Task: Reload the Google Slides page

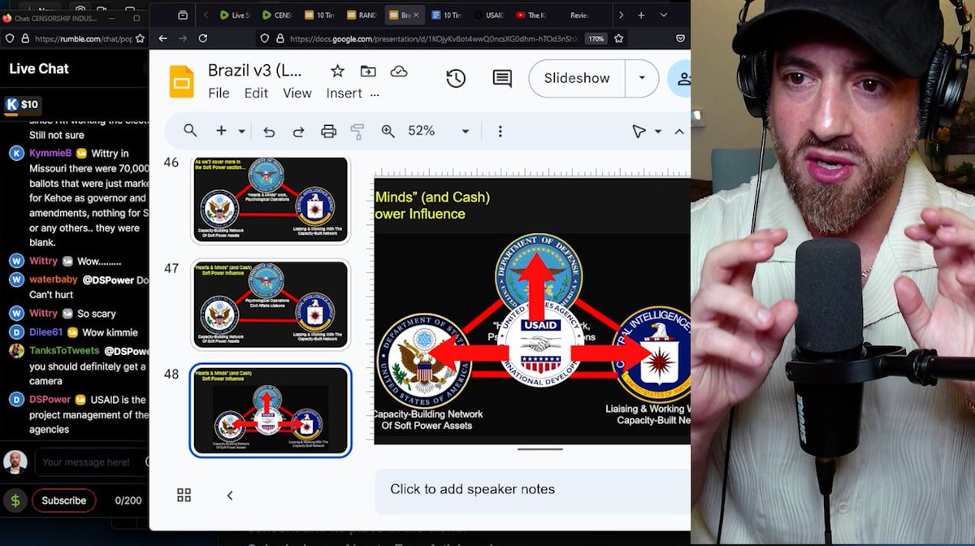Action: point(202,38)
